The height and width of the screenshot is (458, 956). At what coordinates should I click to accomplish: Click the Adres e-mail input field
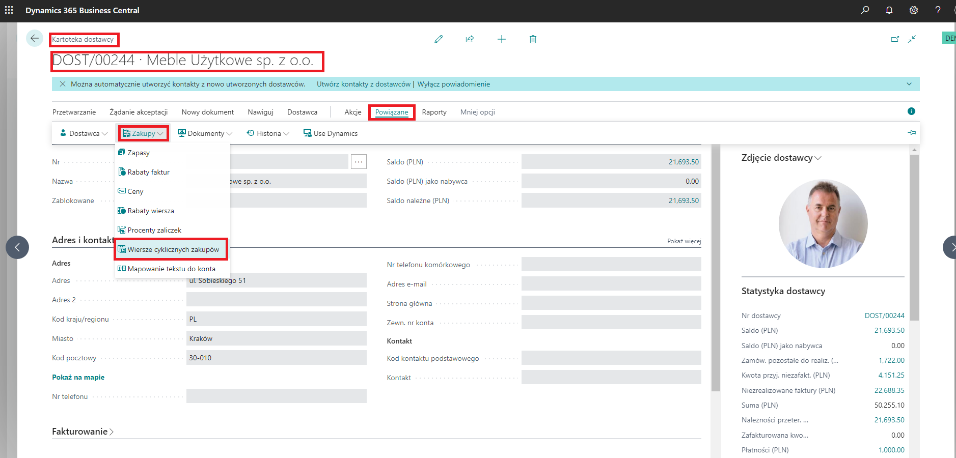[611, 284]
